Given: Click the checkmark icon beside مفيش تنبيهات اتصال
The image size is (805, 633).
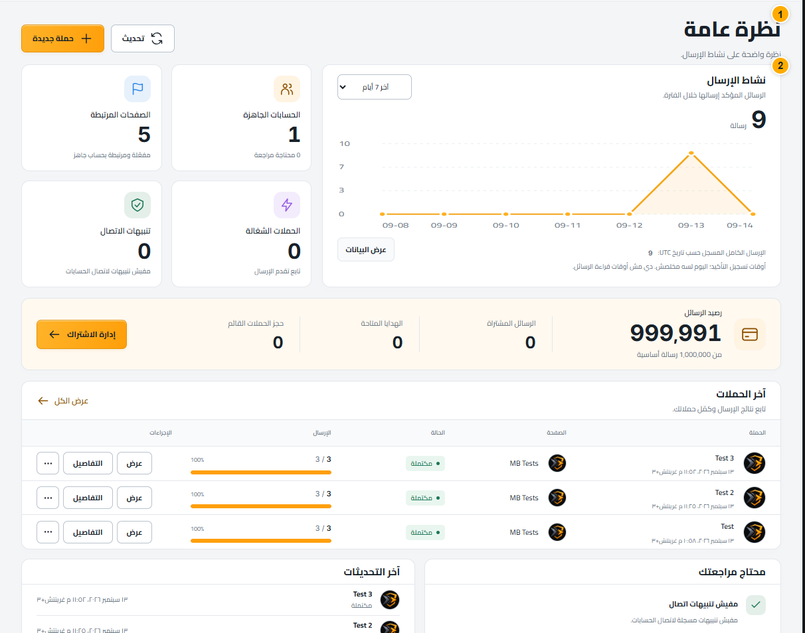Looking at the screenshot, I should coord(756,605).
